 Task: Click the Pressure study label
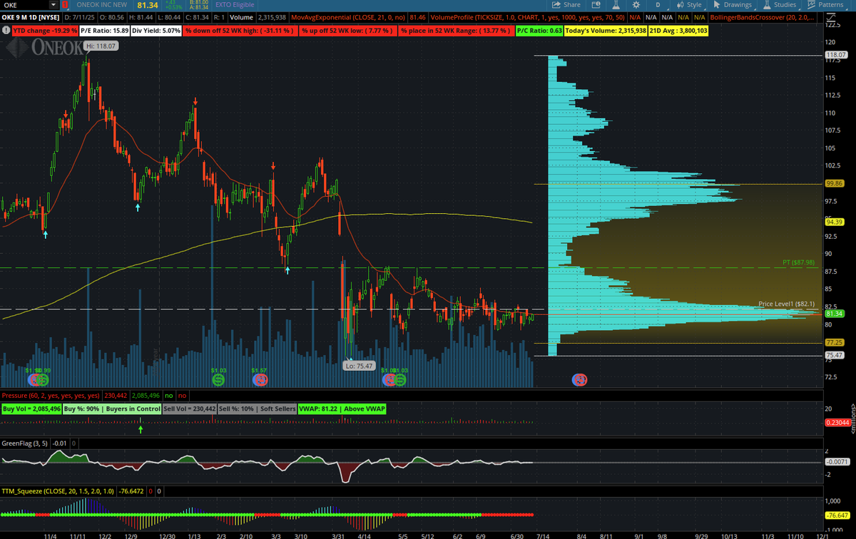point(51,394)
